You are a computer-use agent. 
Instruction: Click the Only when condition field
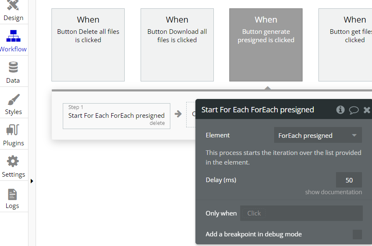pos(301,213)
